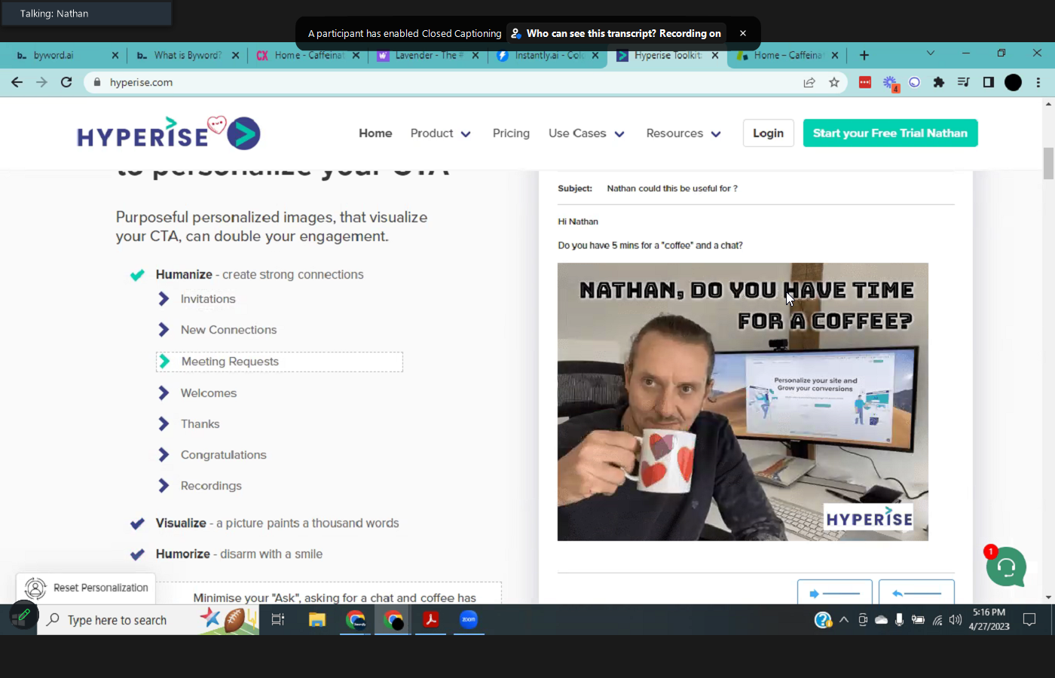Go to the Pricing page
1055x678 pixels.
[x=511, y=133]
